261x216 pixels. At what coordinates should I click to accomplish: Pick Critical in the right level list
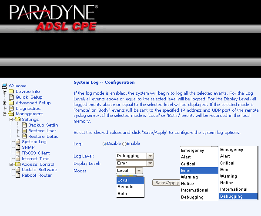[x=238, y=163]
